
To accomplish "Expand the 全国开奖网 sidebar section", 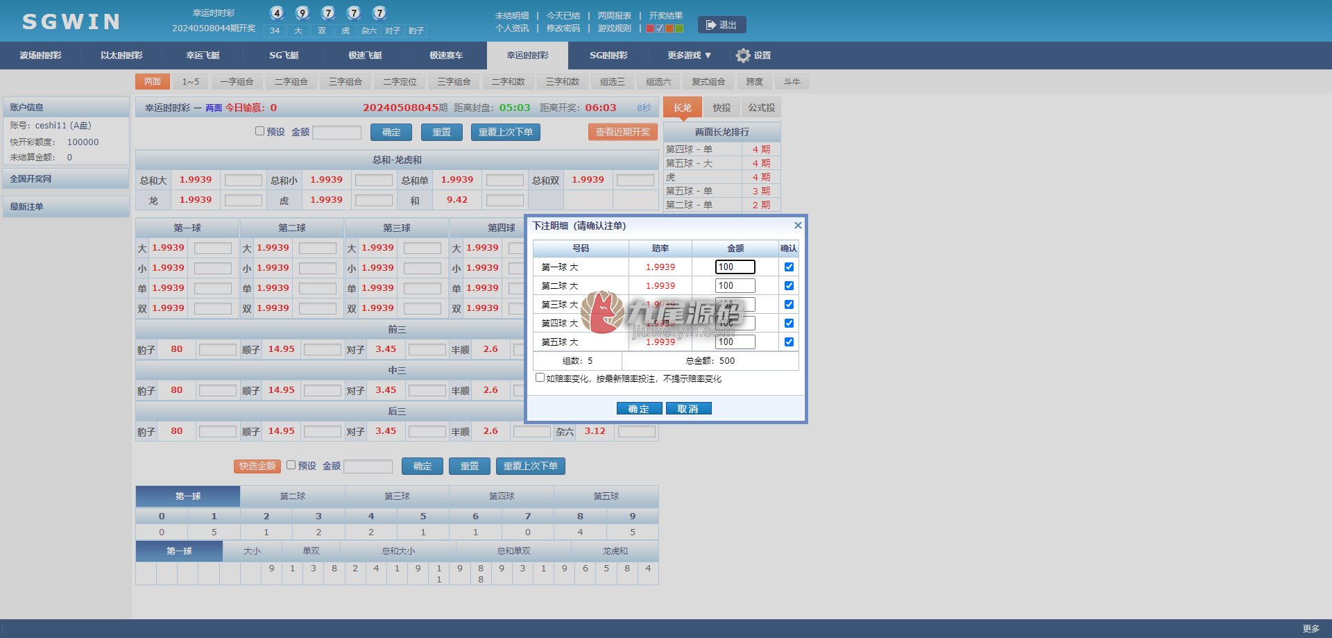I will [66, 179].
